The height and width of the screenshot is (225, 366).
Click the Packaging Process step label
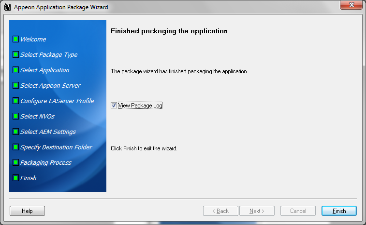tap(46, 162)
